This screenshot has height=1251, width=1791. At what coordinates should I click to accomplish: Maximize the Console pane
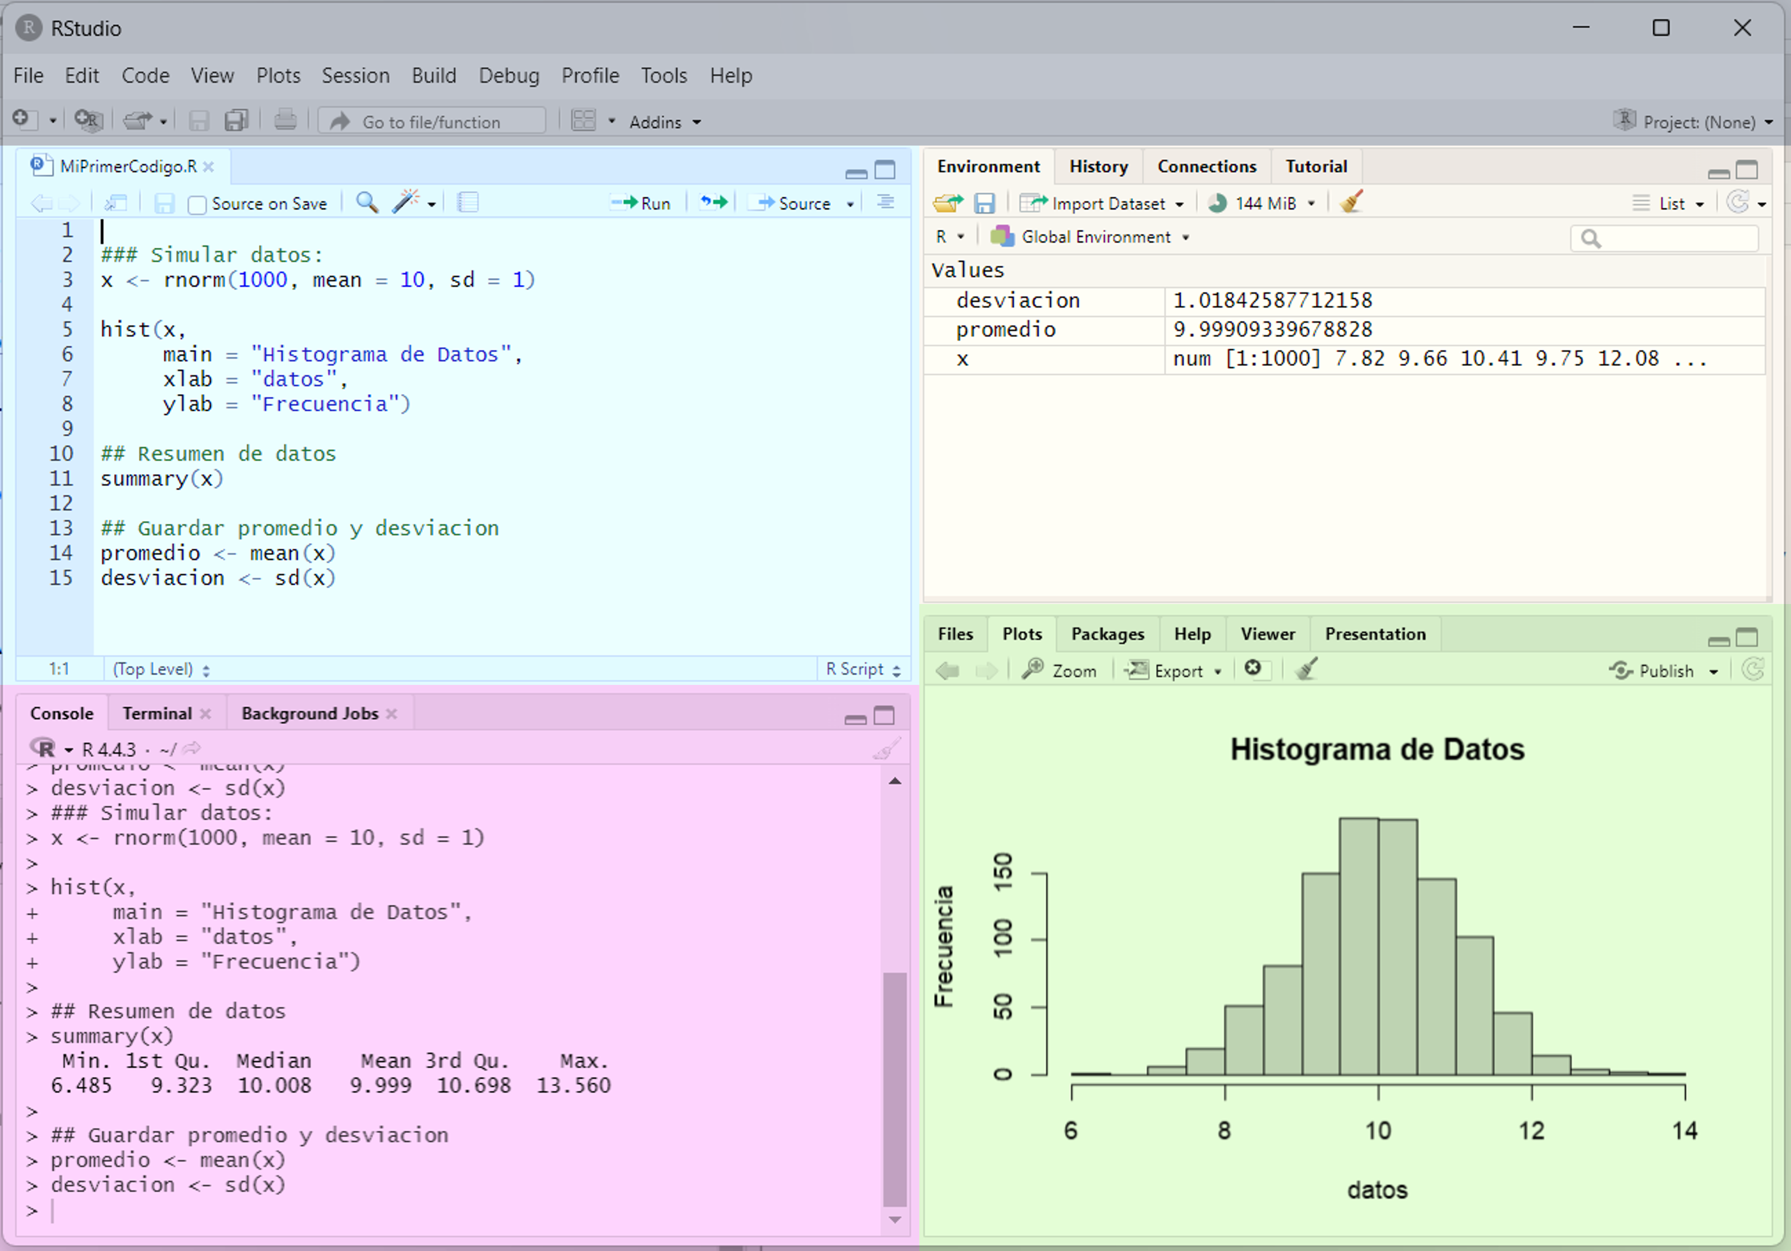point(884,715)
